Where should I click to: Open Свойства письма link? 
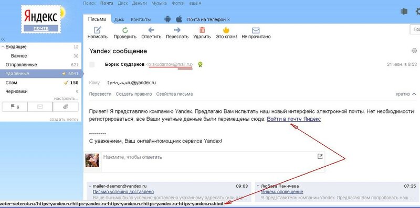pyautogui.click(x=174, y=94)
